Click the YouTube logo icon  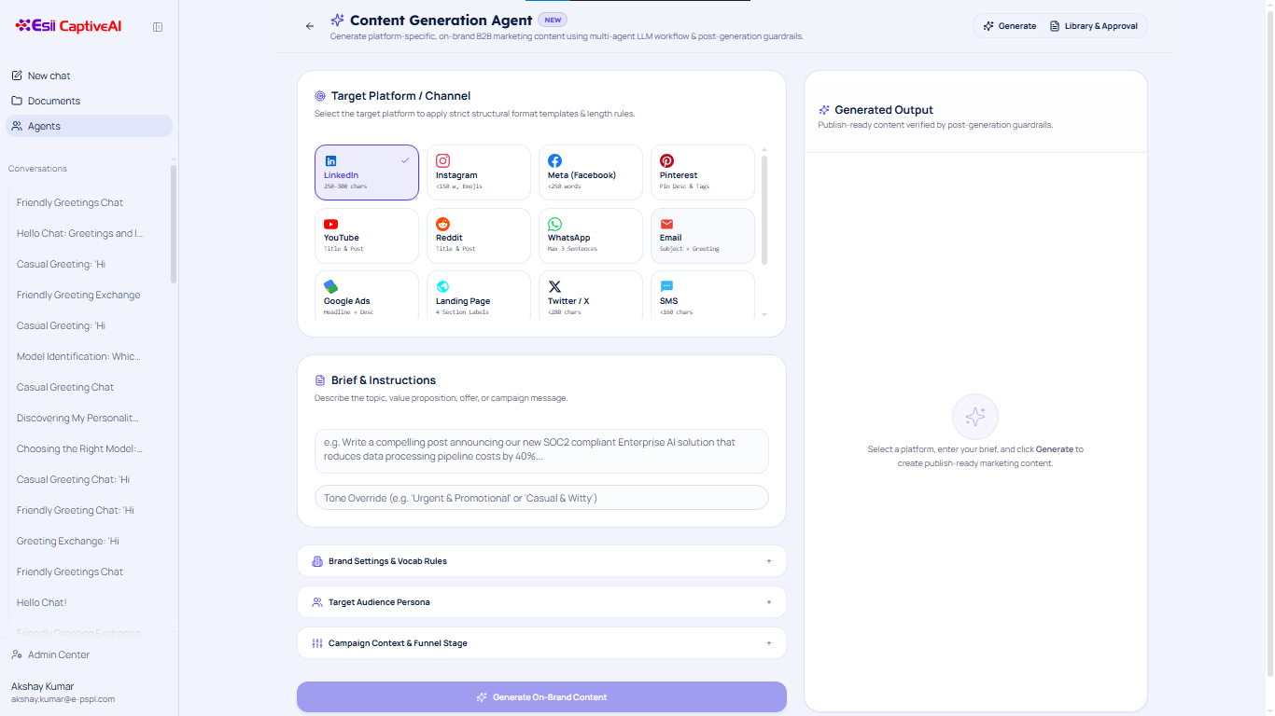(330, 224)
